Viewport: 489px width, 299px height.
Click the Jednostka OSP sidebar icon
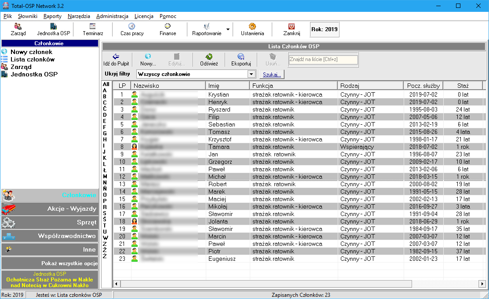coord(4,74)
